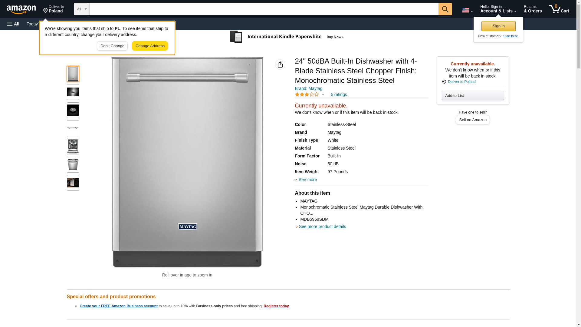The image size is (581, 327).
Task: Click the share icon on product image
Action: pos(280,64)
